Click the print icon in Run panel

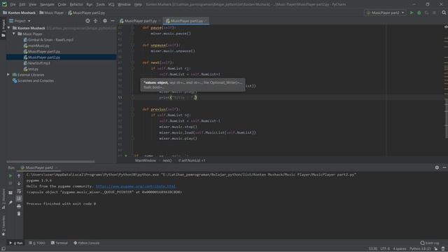pyautogui.click(x=19, y=206)
